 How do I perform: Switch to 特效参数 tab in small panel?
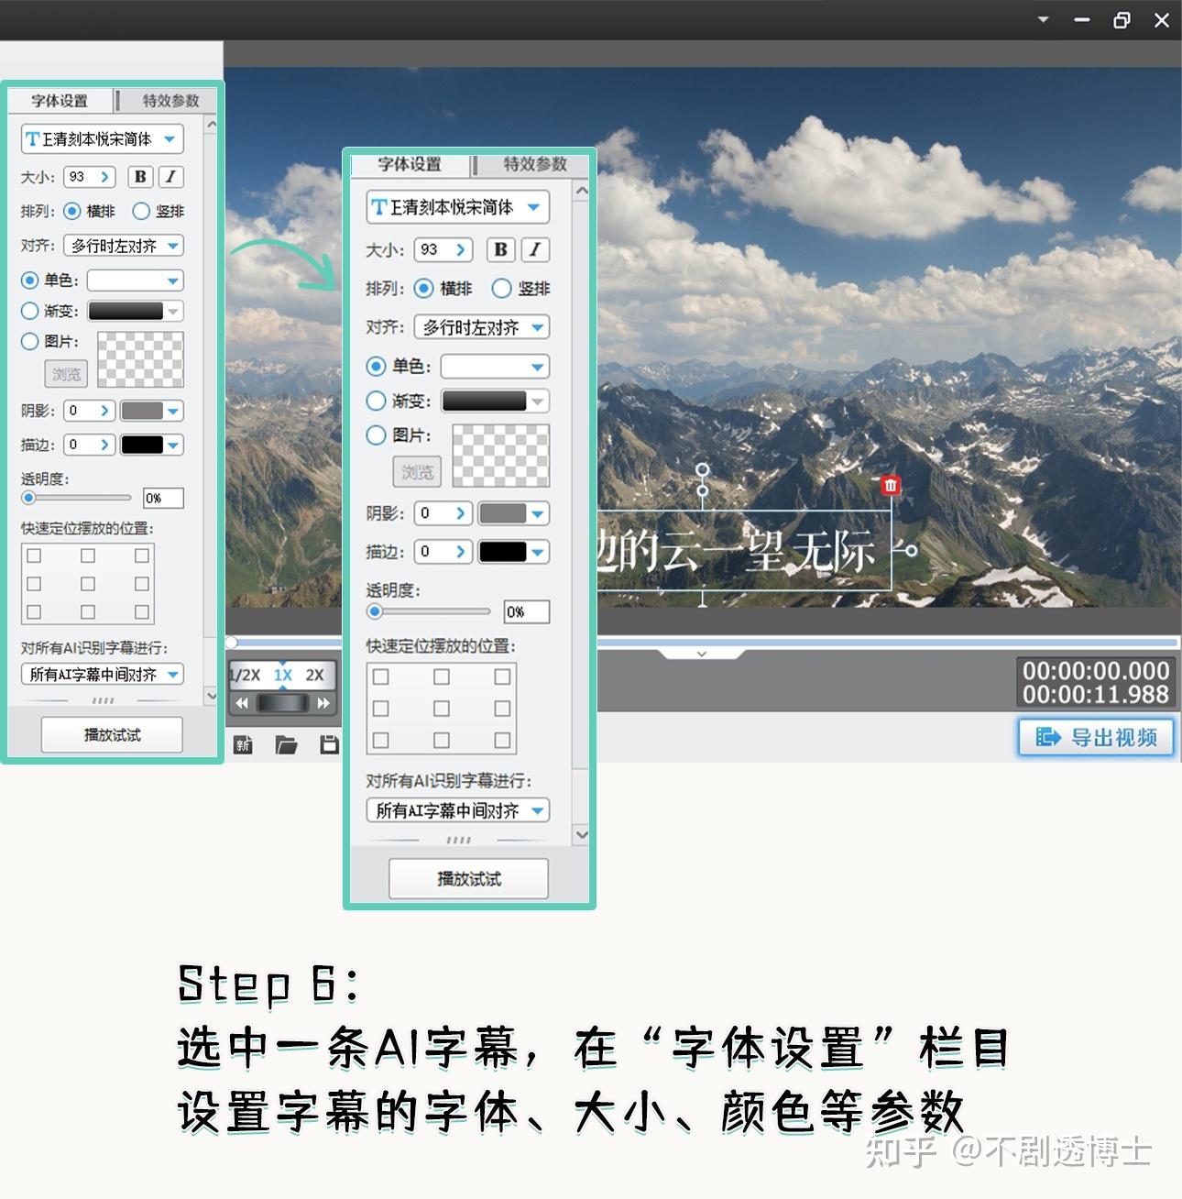coord(170,100)
